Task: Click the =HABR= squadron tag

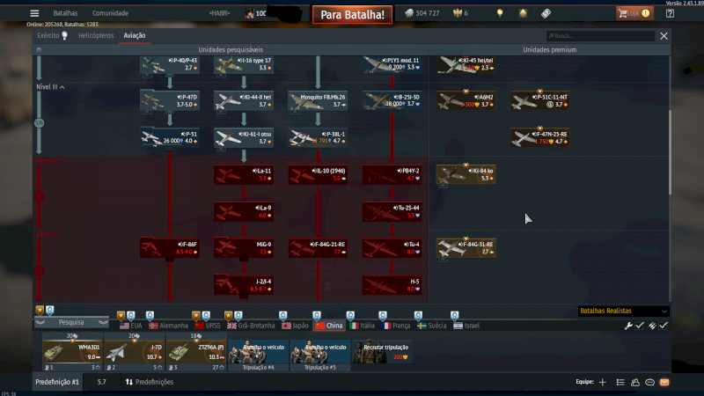Action: coord(219,13)
